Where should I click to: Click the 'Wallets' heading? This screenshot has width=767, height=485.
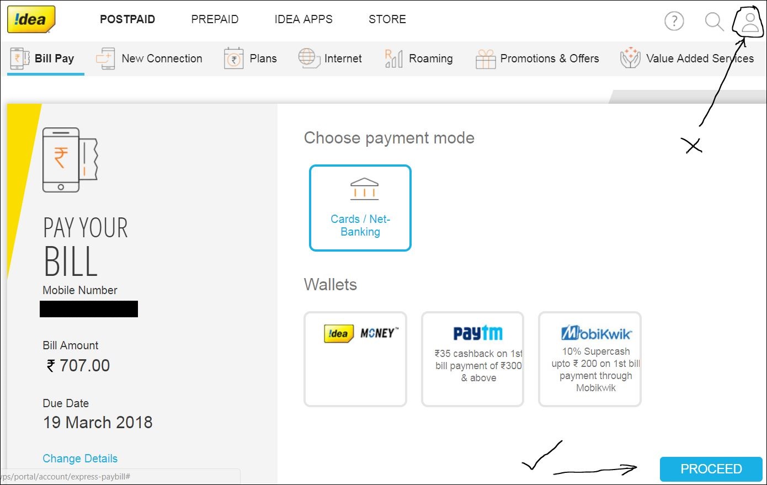(x=331, y=285)
